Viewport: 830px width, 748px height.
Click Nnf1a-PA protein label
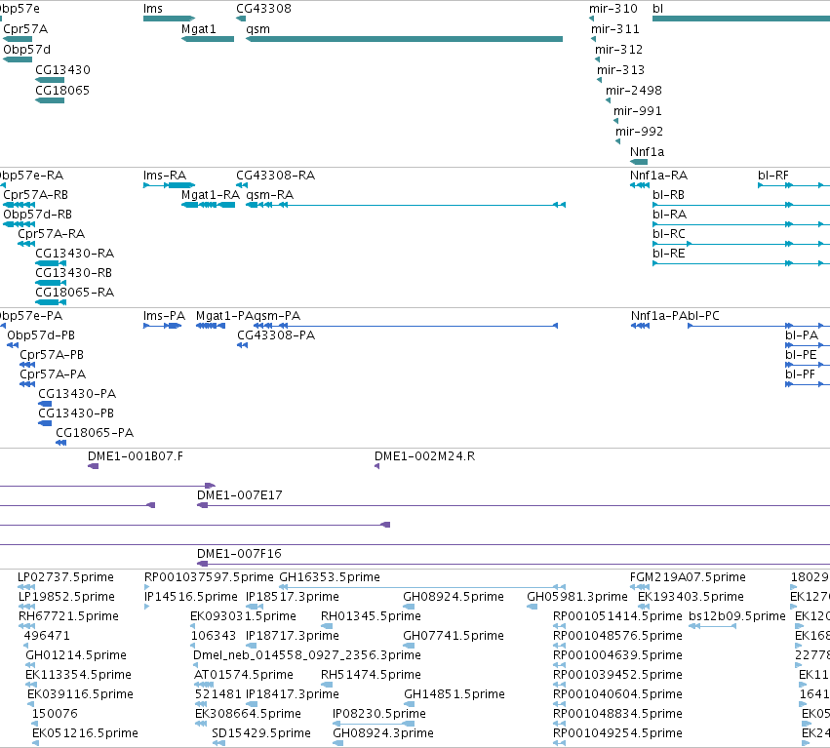click(658, 316)
